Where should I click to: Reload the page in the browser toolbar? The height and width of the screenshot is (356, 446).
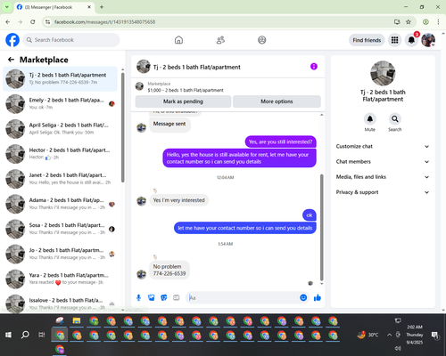[33, 21]
